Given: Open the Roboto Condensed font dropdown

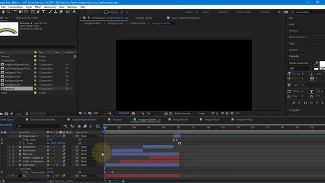Looking at the screenshot, I should 300,63.
